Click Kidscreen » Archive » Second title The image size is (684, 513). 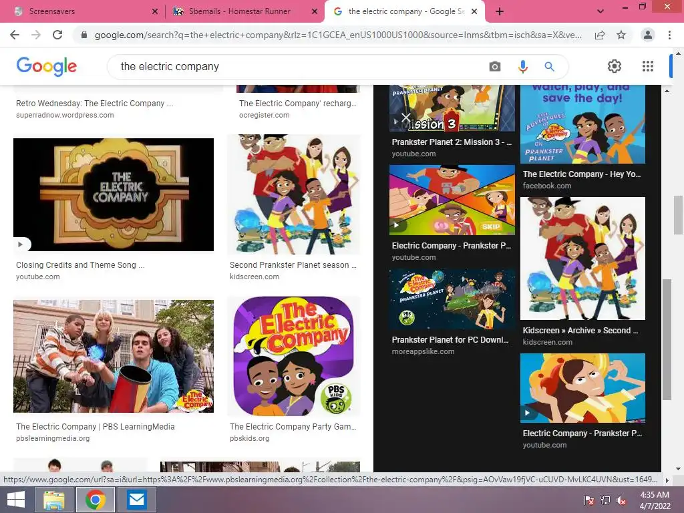580,331
